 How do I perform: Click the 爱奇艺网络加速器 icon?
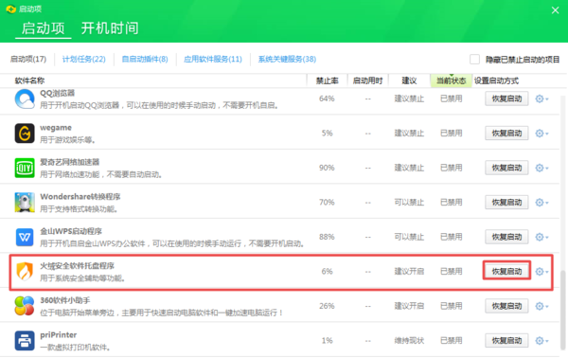tap(25, 168)
